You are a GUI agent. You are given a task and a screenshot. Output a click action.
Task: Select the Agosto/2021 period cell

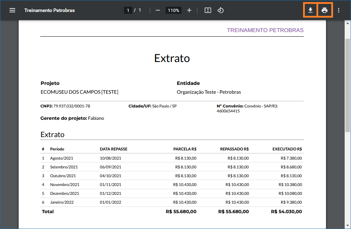(62, 158)
